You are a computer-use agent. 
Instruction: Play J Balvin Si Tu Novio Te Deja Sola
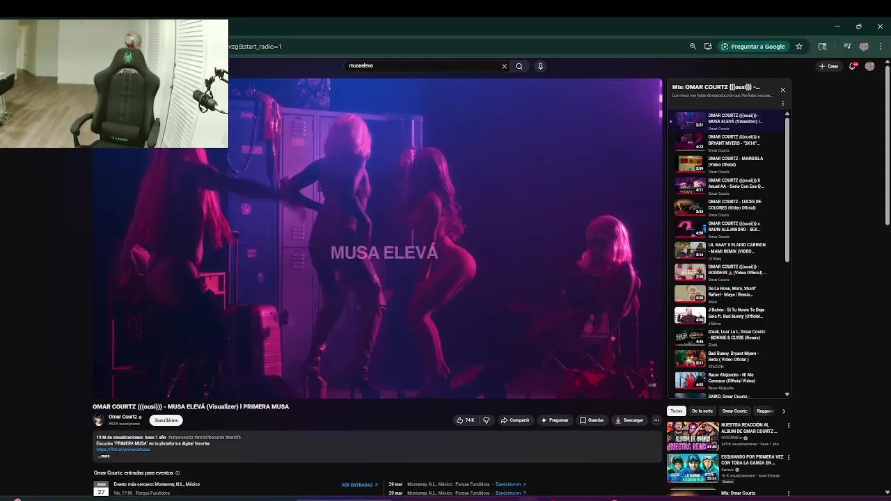pos(725,315)
